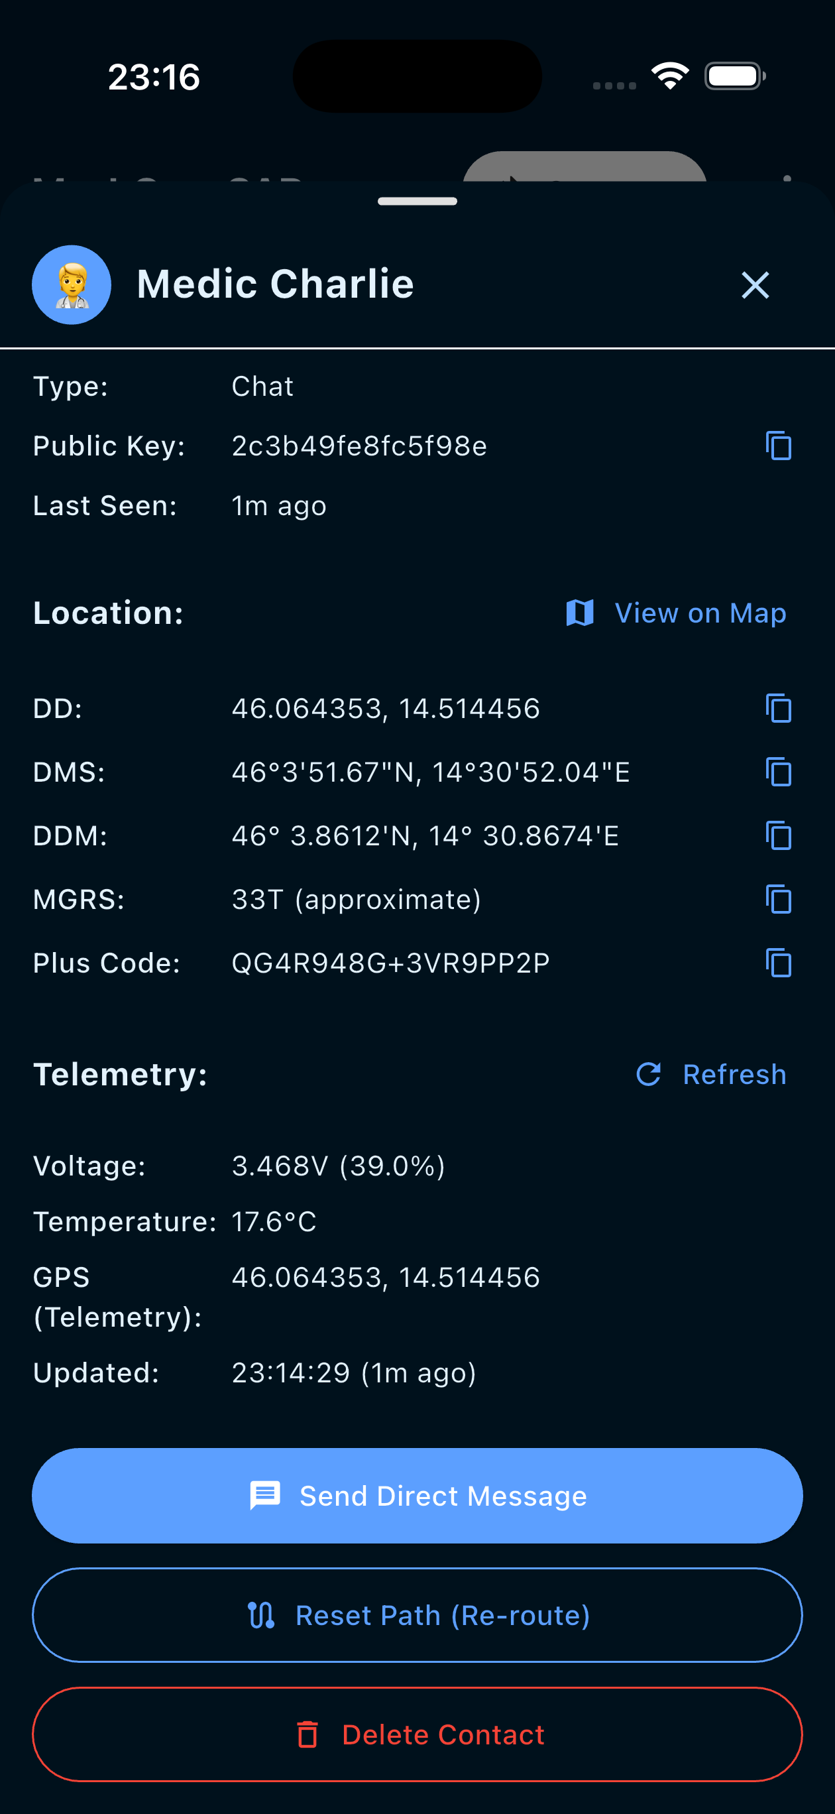Copy the Plus Code
This screenshot has height=1814, width=835.
778,963
